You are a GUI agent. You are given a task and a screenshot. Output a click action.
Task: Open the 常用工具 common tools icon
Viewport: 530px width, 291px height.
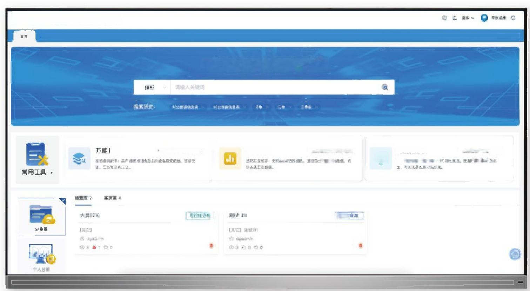[x=37, y=154]
